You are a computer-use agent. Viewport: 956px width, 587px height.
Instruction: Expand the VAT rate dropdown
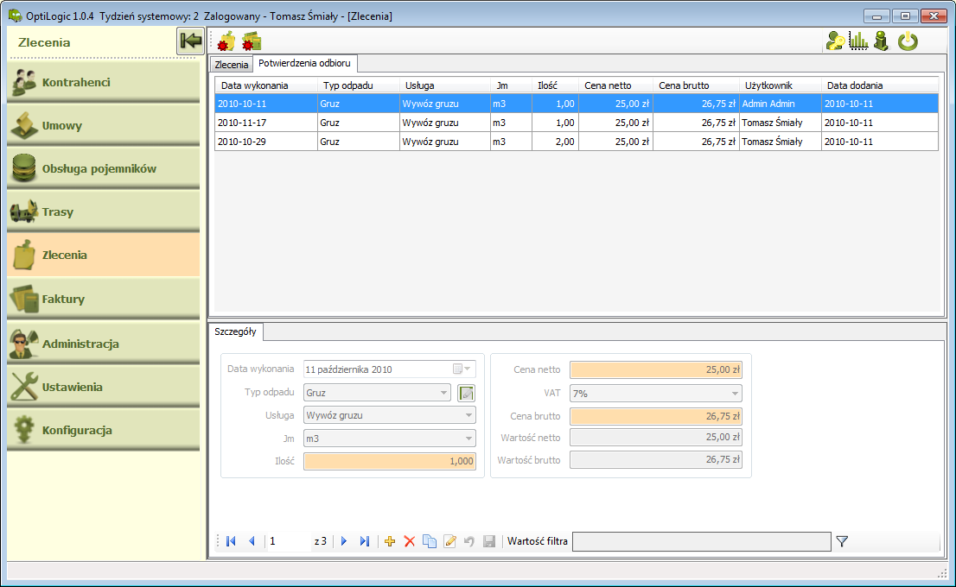point(735,394)
